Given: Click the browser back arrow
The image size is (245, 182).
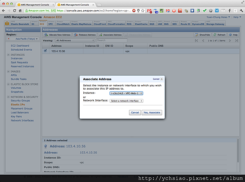Looking at the screenshot, I should (x=3, y=11).
